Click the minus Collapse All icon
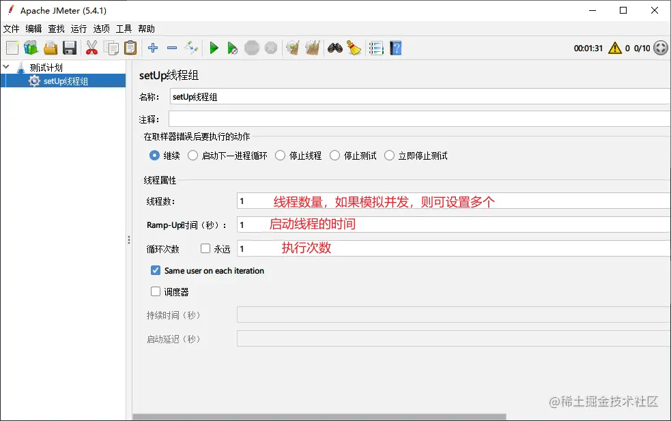 tap(172, 48)
